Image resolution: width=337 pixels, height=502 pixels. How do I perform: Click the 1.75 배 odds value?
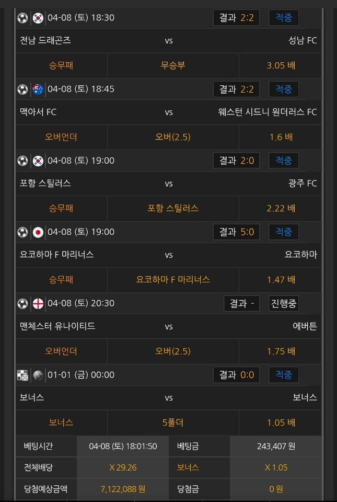(x=281, y=351)
